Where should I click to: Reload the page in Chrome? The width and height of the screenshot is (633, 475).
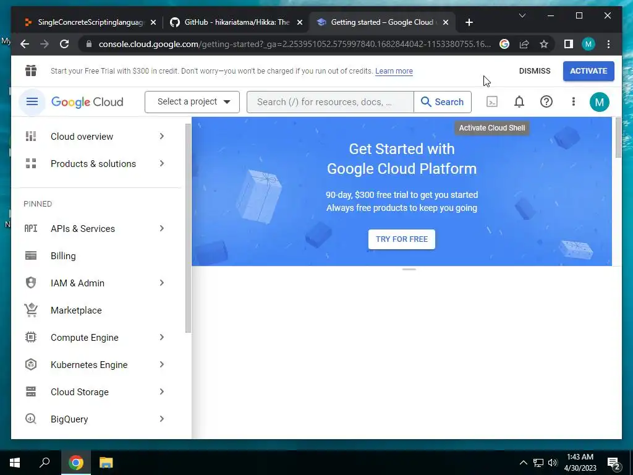click(64, 44)
